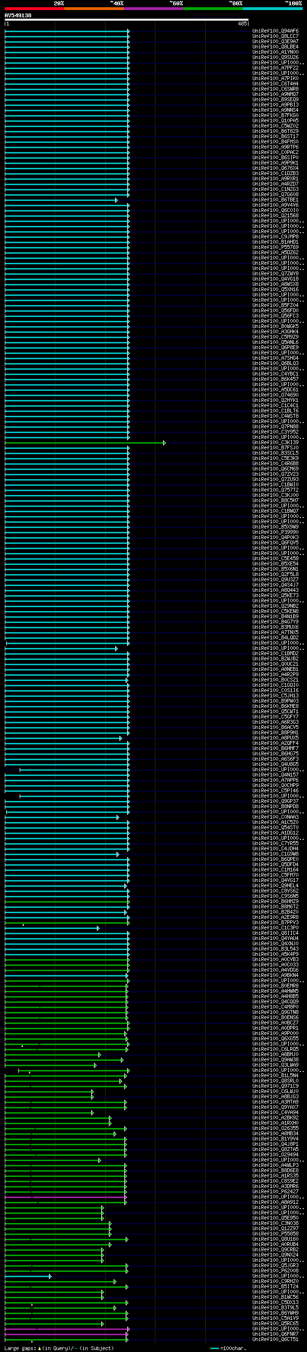Screen dimensions: 307x1352
Task: Select hit label UniRef100_B3SCL5
Action: pyautogui.click(x=275, y=453)
